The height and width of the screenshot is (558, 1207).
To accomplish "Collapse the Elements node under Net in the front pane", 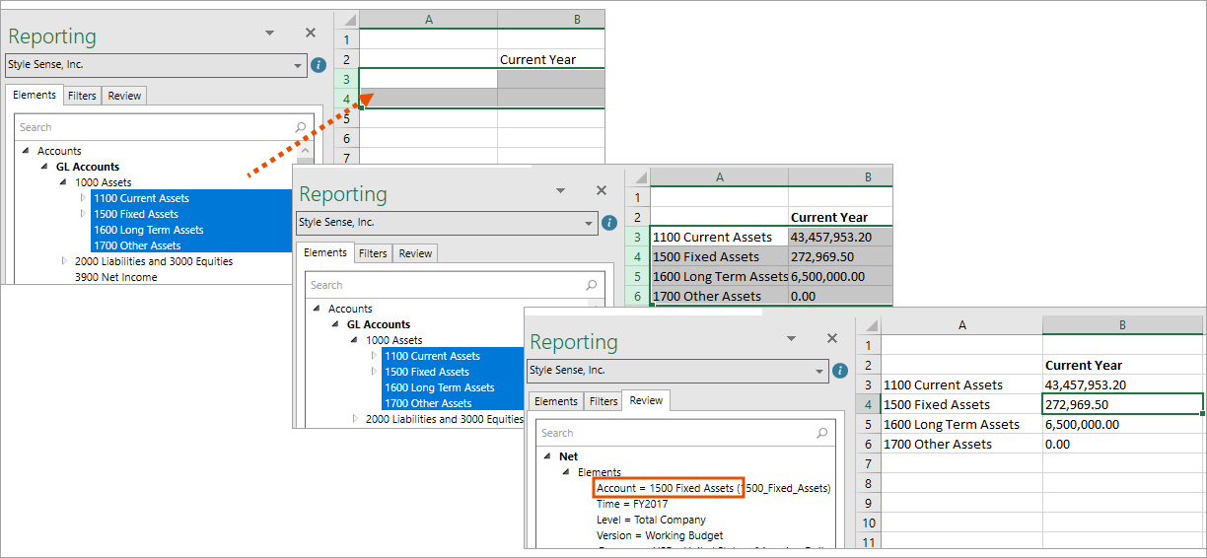I will point(566,472).
